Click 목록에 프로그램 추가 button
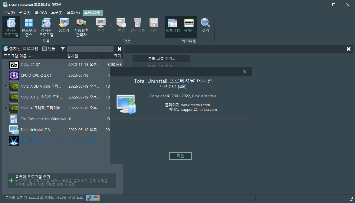Viewport: 355px width, 203px height. tap(62, 181)
